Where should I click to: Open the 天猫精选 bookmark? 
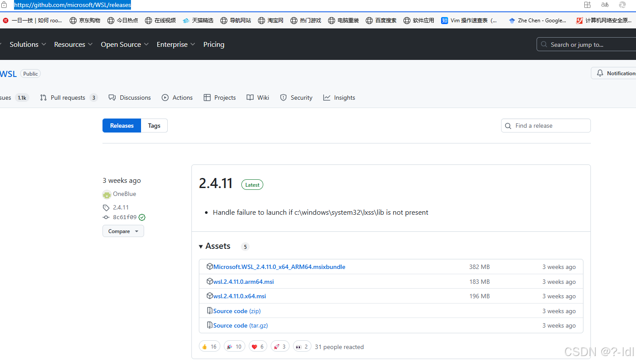[198, 21]
